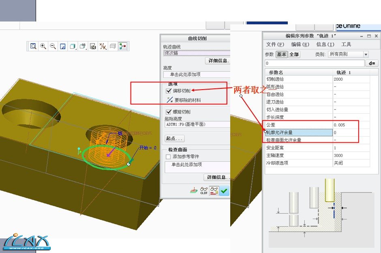Click 详细信息 button under 轨迹曲线
This screenshot has height=253, width=381.
click(218, 60)
